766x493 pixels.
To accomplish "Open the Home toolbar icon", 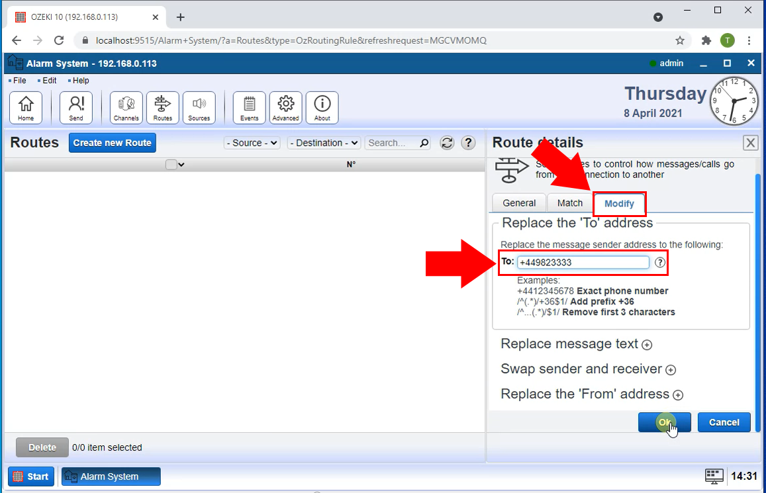I will coord(26,107).
